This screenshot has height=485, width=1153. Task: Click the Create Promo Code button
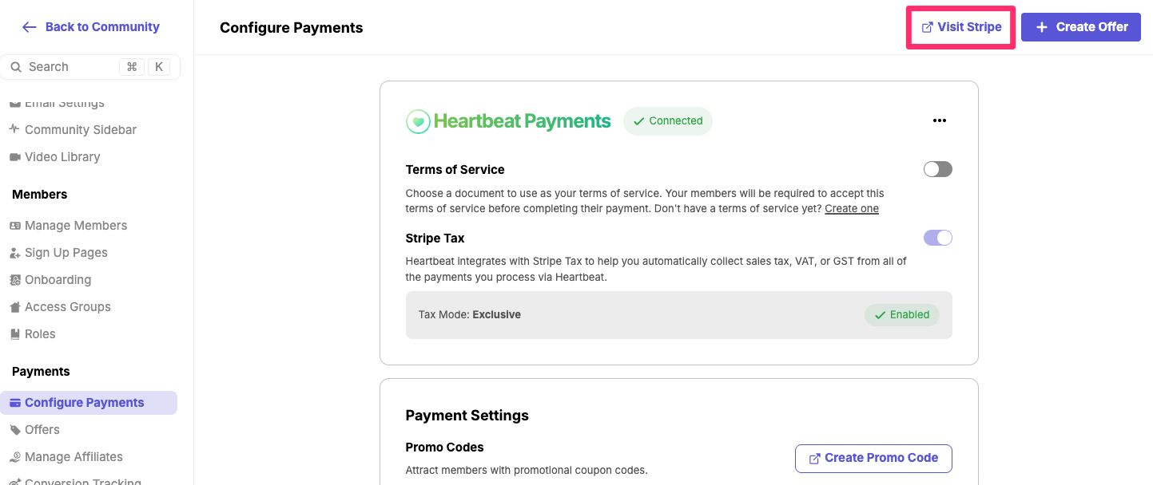[873, 458]
